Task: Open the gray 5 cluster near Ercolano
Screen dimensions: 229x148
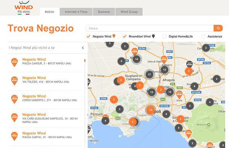Action: [x=179, y=128]
